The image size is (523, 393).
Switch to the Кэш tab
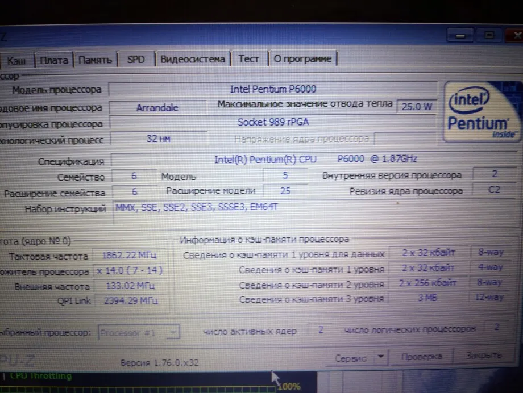(16, 61)
